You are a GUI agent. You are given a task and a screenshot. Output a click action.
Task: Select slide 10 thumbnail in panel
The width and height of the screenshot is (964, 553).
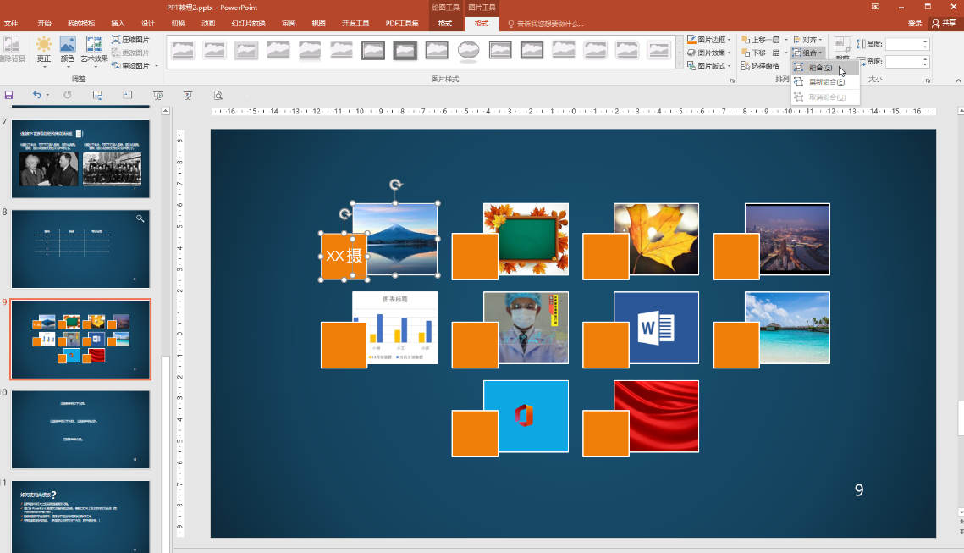(80, 429)
